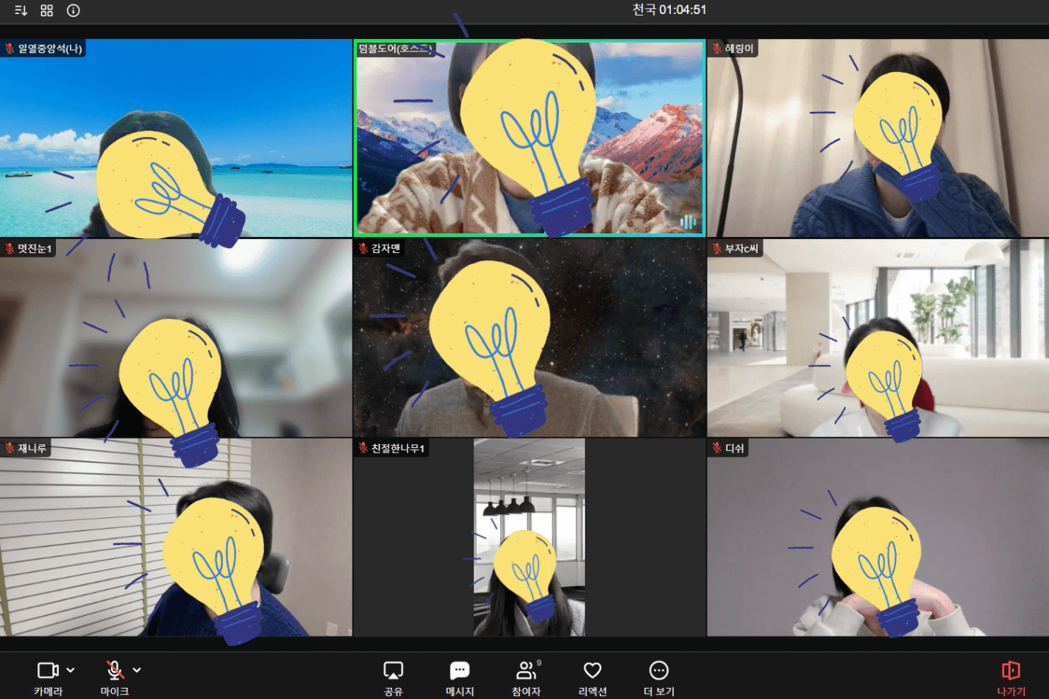Click muted mic icon beside 디쉬
Viewport: 1049px width, 699px height.
[716, 448]
